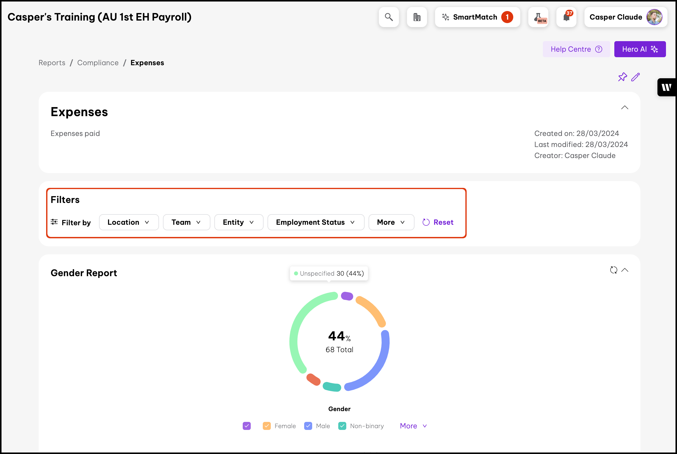Click the search magnifier icon
The width and height of the screenshot is (677, 454).
tap(388, 17)
